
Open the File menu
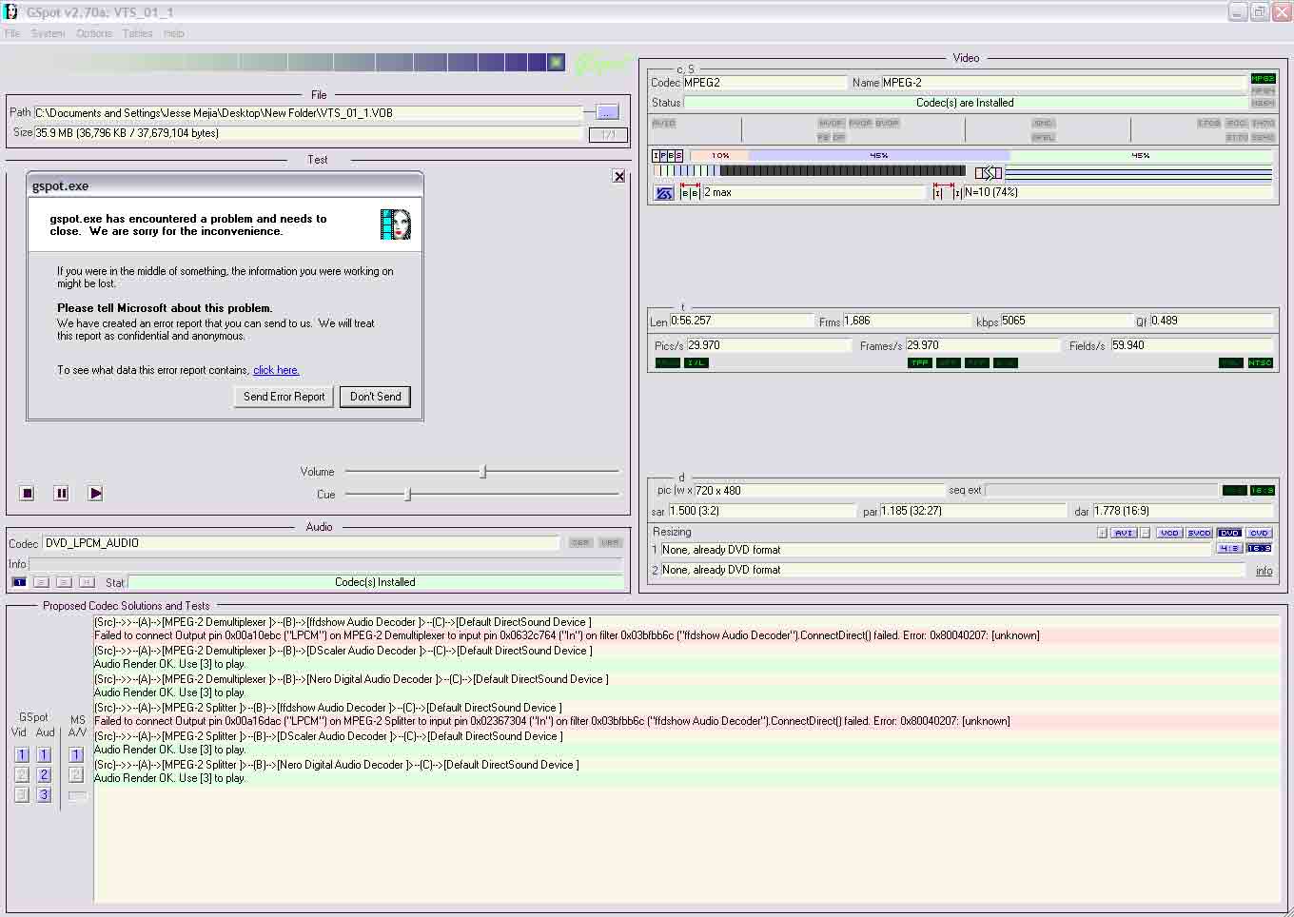(x=12, y=33)
